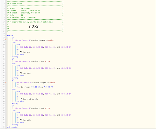The height and width of the screenshot is (129, 157).
Task: Click RGB Bulb 11 on line 30
Action: [26, 68]
